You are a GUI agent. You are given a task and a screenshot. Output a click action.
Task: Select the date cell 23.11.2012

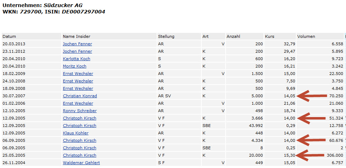pyautogui.click(x=14, y=51)
